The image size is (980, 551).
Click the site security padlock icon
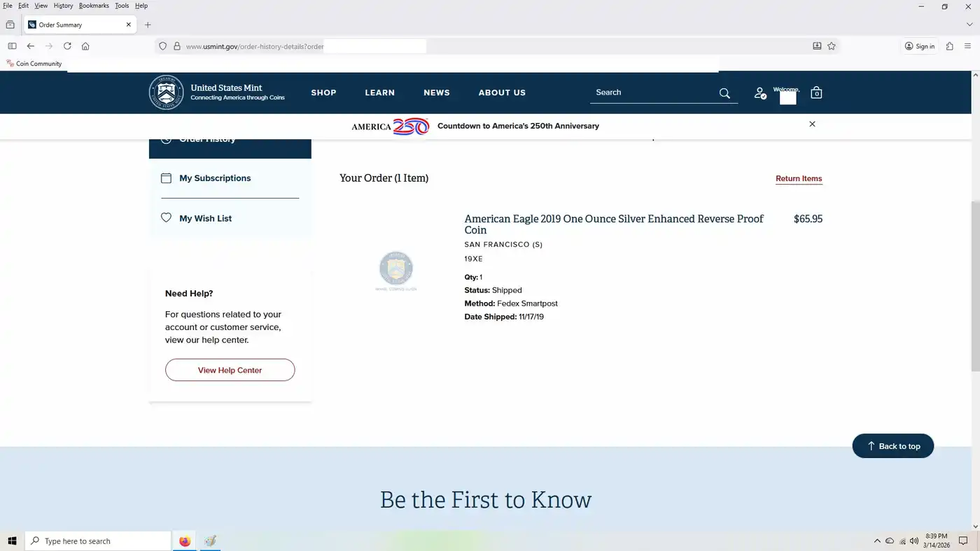click(177, 46)
